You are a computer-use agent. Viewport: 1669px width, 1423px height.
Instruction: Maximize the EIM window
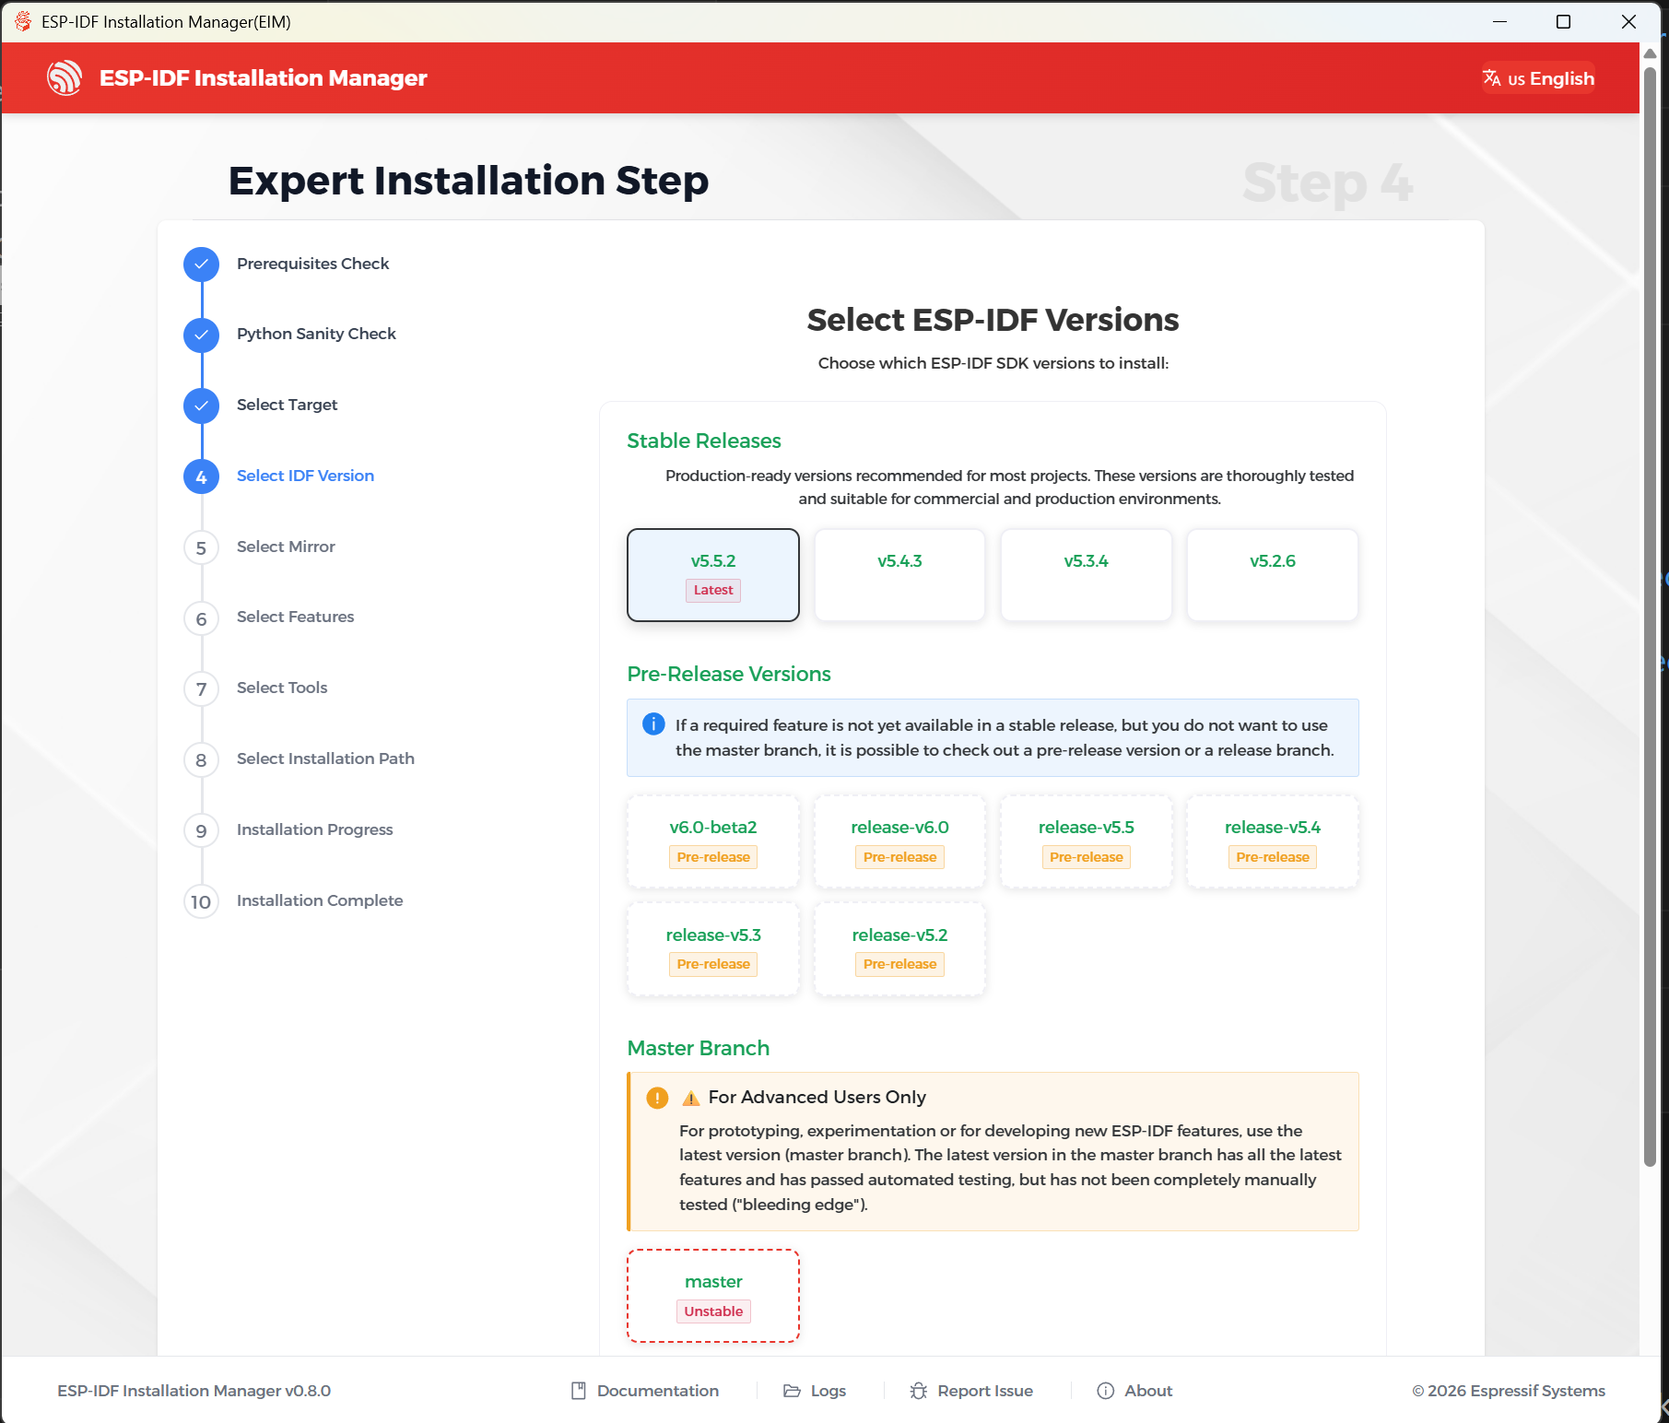pyautogui.click(x=1563, y=21)
